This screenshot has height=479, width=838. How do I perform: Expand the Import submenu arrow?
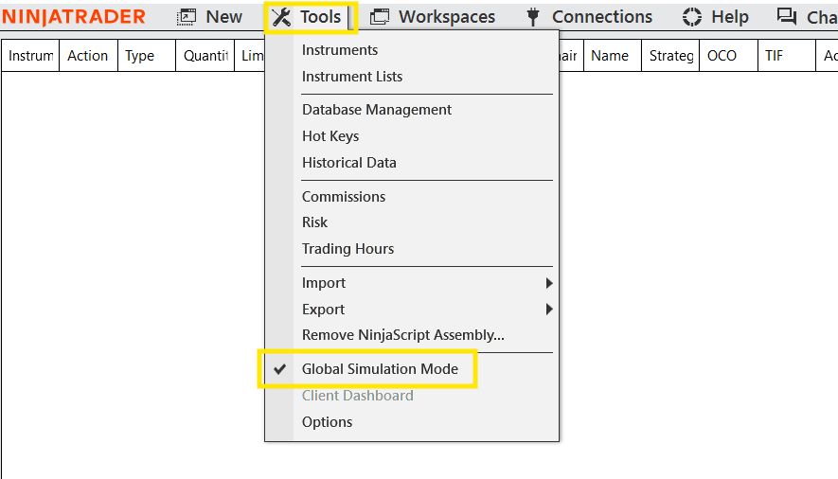click(x=548, y=283)
